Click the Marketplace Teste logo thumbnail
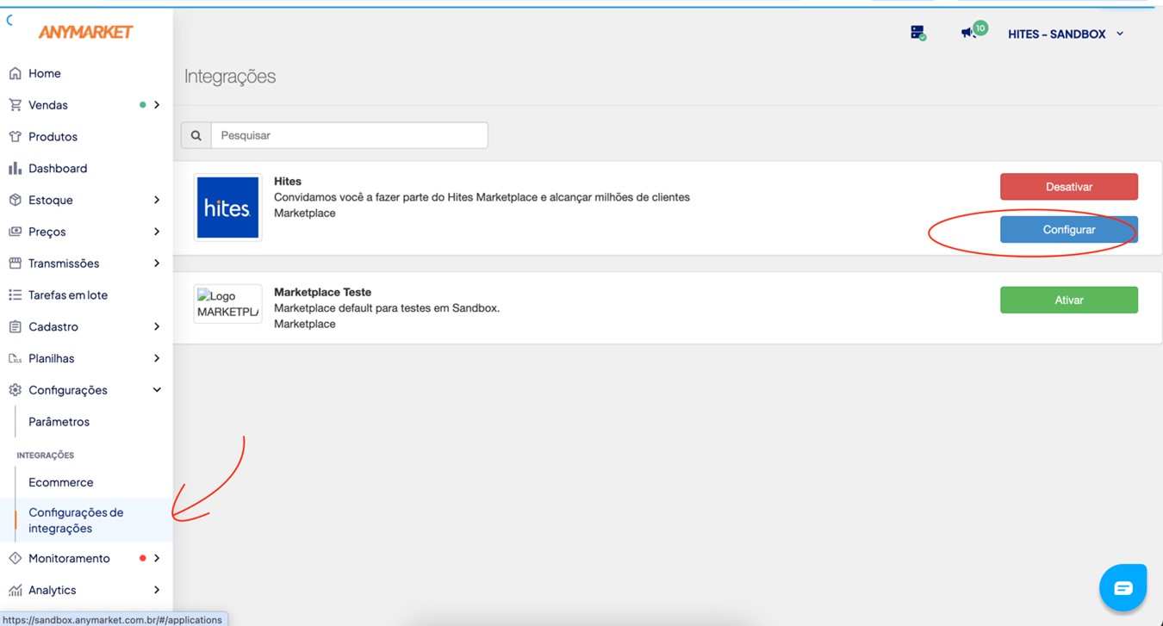This screenshot has width=1163, height=626. pyautogui.click(x=227, y=304)
